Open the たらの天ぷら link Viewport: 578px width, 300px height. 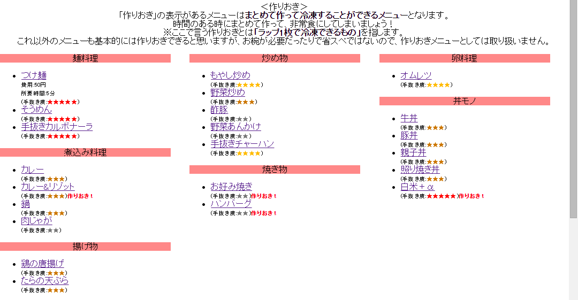pos(44,281)
